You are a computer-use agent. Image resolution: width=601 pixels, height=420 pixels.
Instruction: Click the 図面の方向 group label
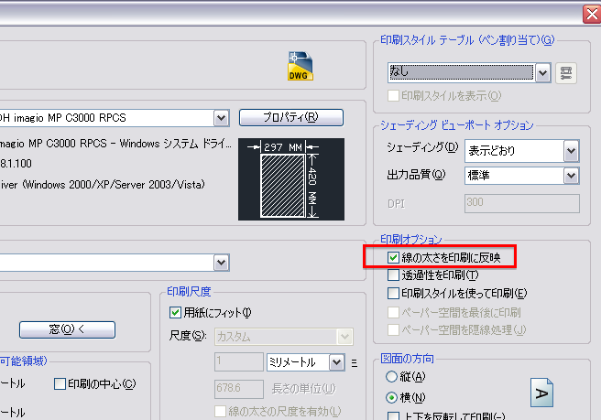pos(407,359)
